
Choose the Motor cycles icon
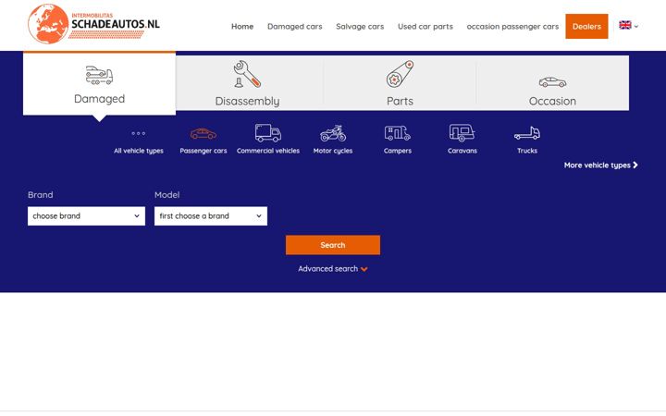tap(333, 133)
